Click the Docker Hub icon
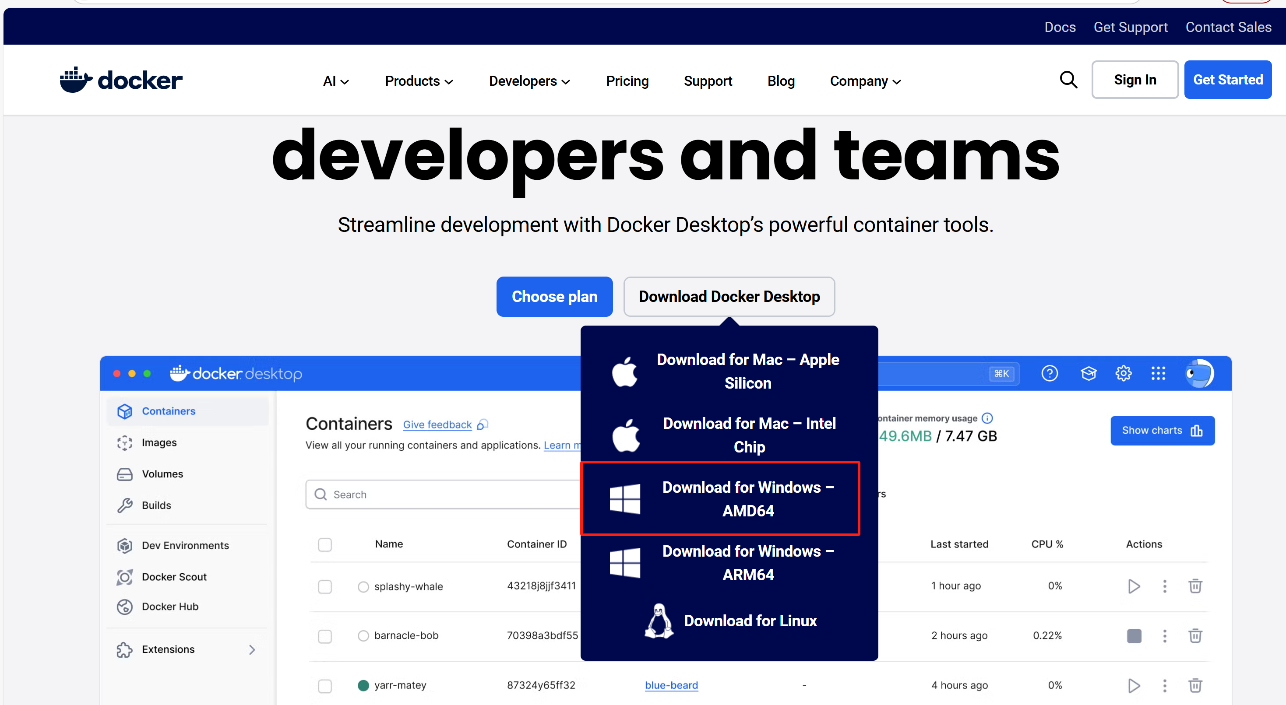The image size is (1286, 705). pos(125,607)
